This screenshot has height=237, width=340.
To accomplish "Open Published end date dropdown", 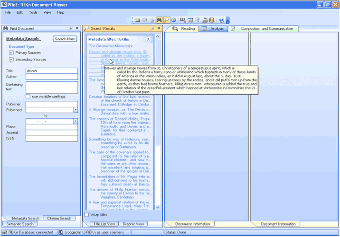I will point(75,121).
